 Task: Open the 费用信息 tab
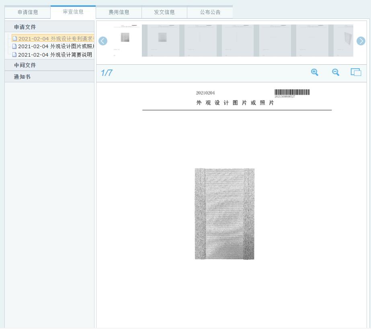119,12
